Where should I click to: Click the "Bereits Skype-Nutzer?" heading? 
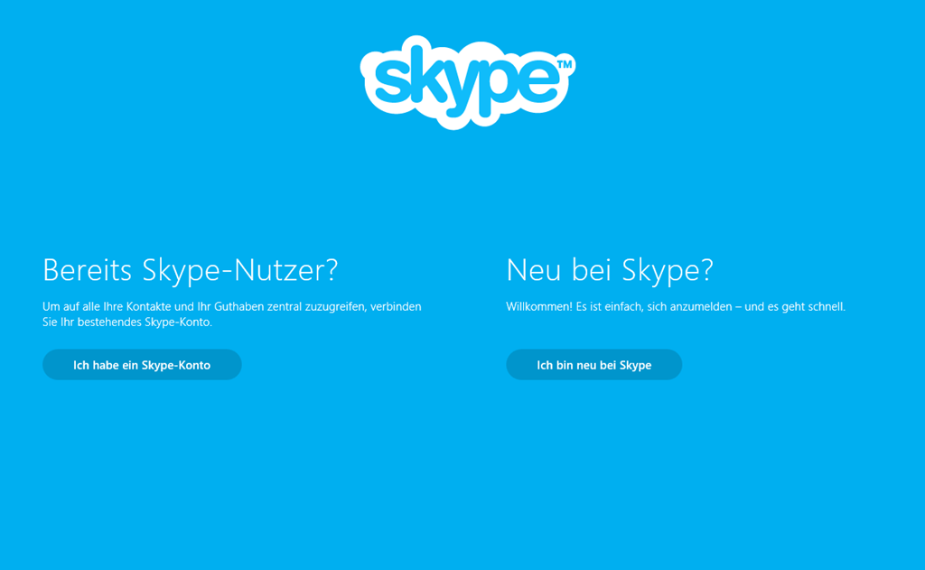point(190,269)
